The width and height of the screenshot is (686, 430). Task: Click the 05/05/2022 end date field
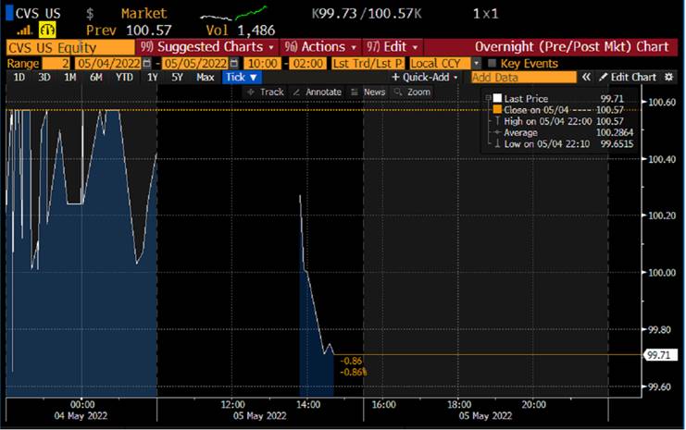[x=196, y=64]
